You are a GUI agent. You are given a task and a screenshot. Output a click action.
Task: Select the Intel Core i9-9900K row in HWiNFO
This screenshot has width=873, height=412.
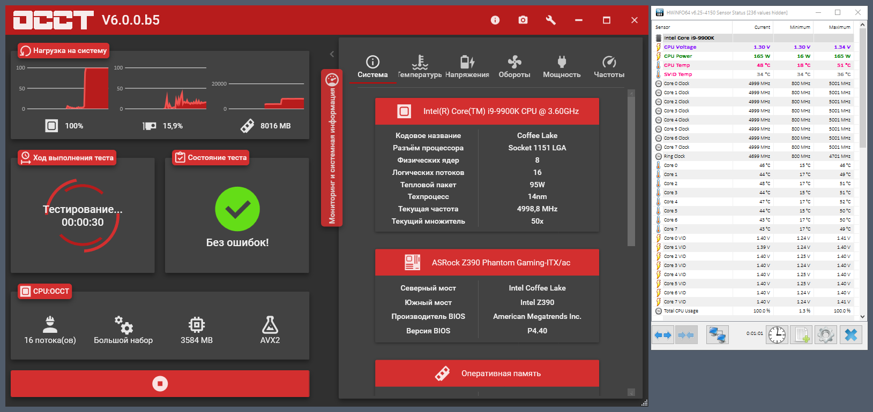[753, 38]
